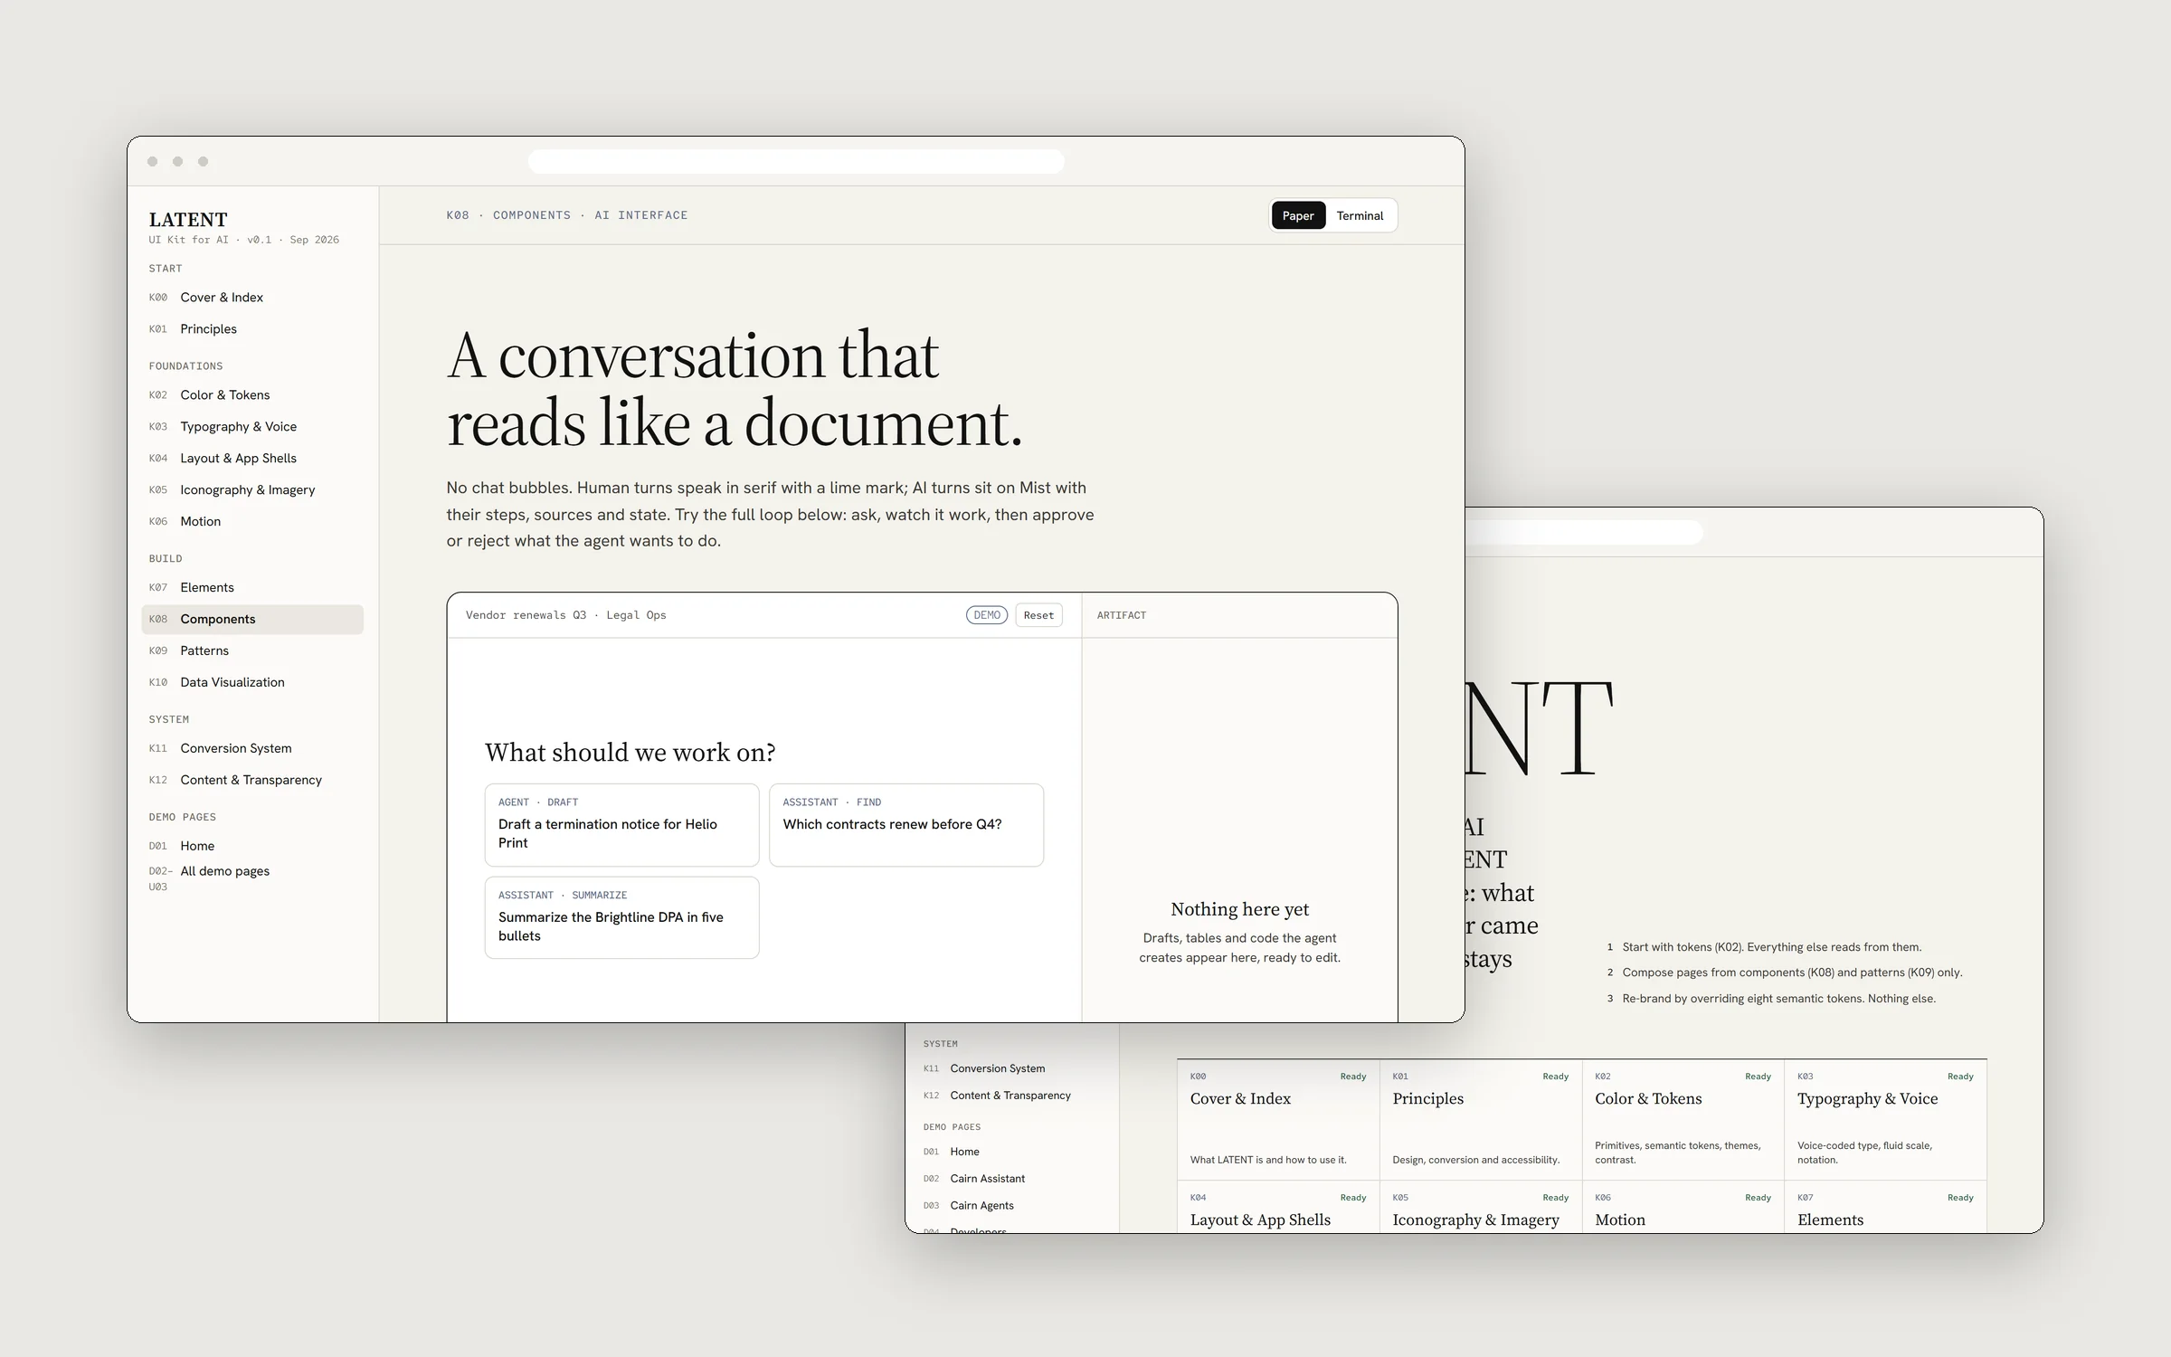The height and width of the screenshot is (1357, 2171).
Task: Click the front window address bar
Action: click(796, 161)
